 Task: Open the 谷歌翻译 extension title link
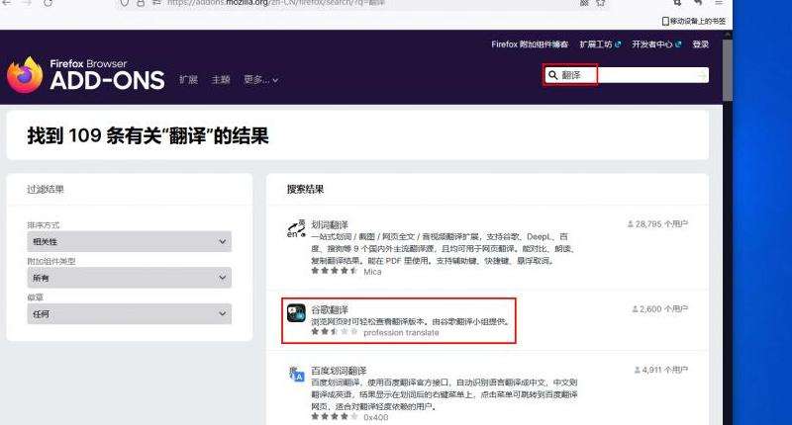tap(330, 308)
